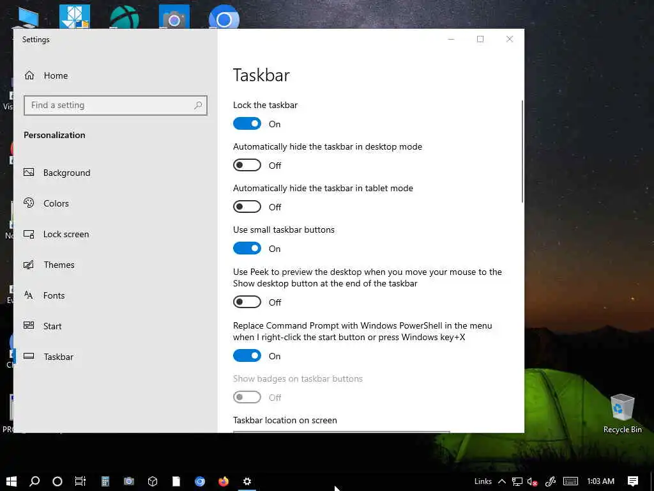Image resolution: width=654 pixels, height=491 pixels.
Task: Click the Colors palette icon
Action: (x=29, y=203)
